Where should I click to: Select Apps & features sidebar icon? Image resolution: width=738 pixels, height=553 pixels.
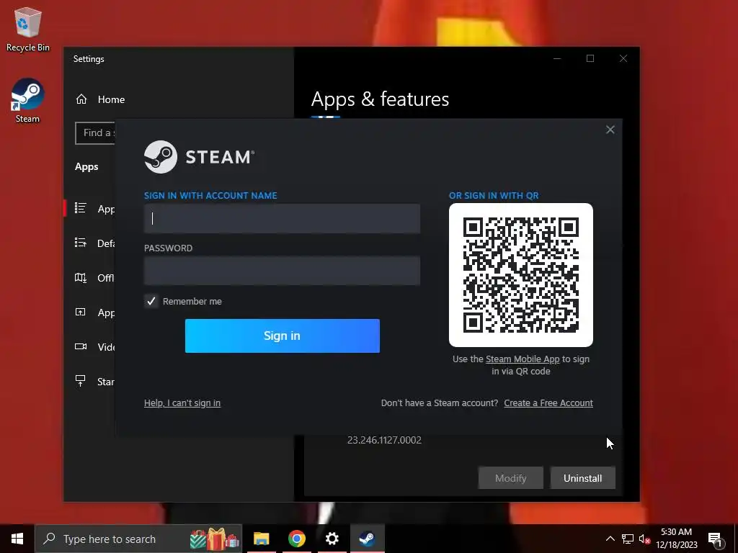coord(81,208)
